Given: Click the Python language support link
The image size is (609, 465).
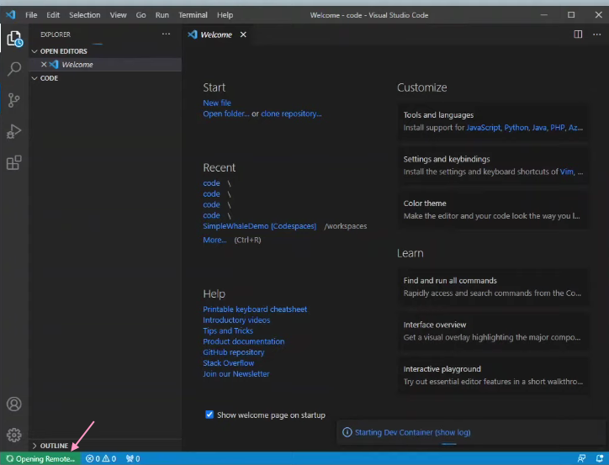Looking at the screenshot, I should (x=516, y=128).
